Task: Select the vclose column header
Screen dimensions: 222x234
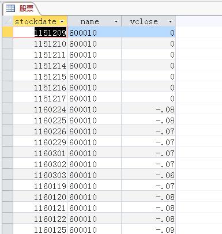Action: click(x=148, y=21)
